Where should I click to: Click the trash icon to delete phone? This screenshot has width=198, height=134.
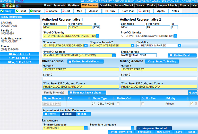pos(196,104)
